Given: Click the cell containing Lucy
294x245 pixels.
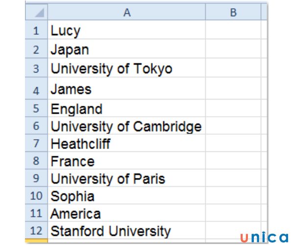Looking at the screenshot, I should tap(126, 31).
